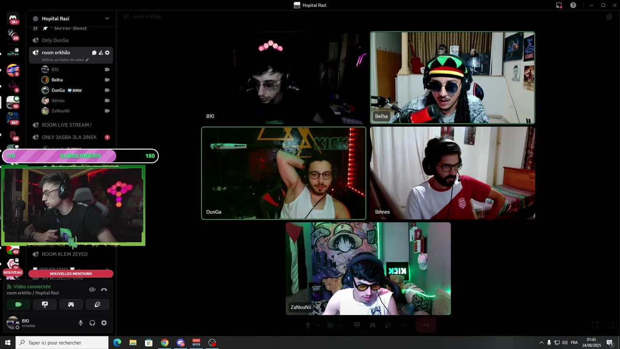Viewport: 620px width, 349px height.
Task: Open Microsoft Edge from the taskbar
Action: coord(117,343)
